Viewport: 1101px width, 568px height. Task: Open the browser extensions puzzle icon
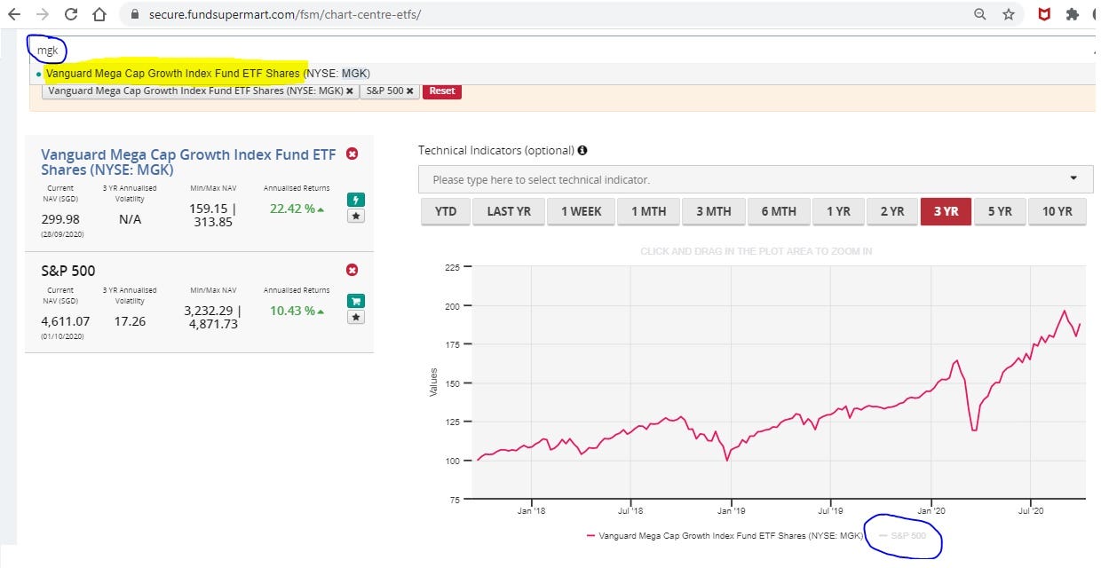1073,14
